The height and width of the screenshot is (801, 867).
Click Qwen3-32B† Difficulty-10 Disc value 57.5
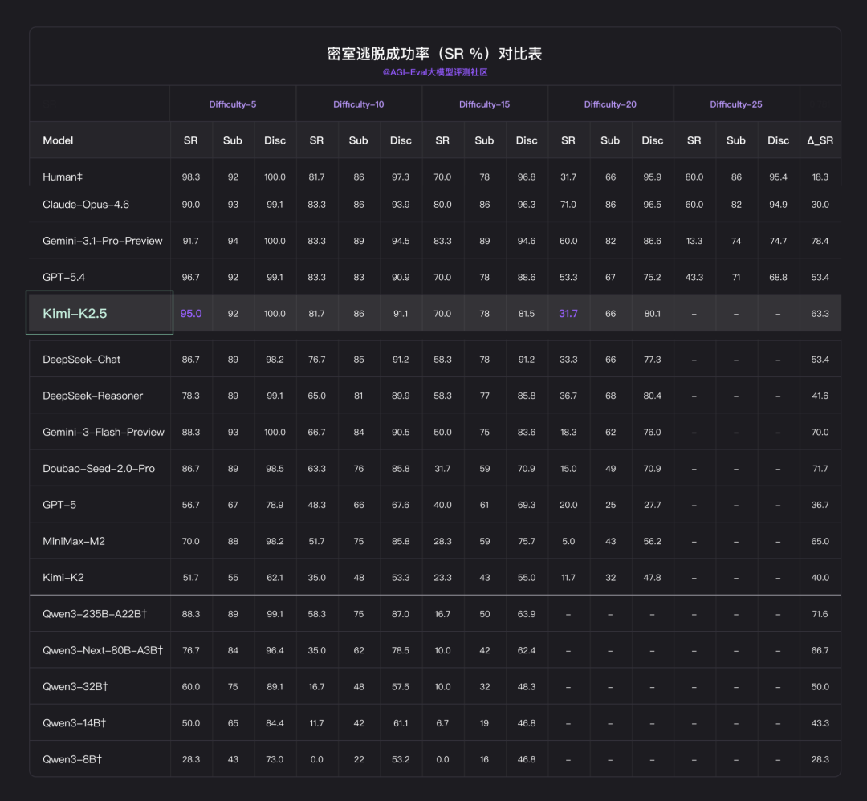401,686
